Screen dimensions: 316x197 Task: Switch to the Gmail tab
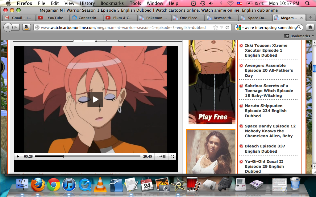coord(19,18)
